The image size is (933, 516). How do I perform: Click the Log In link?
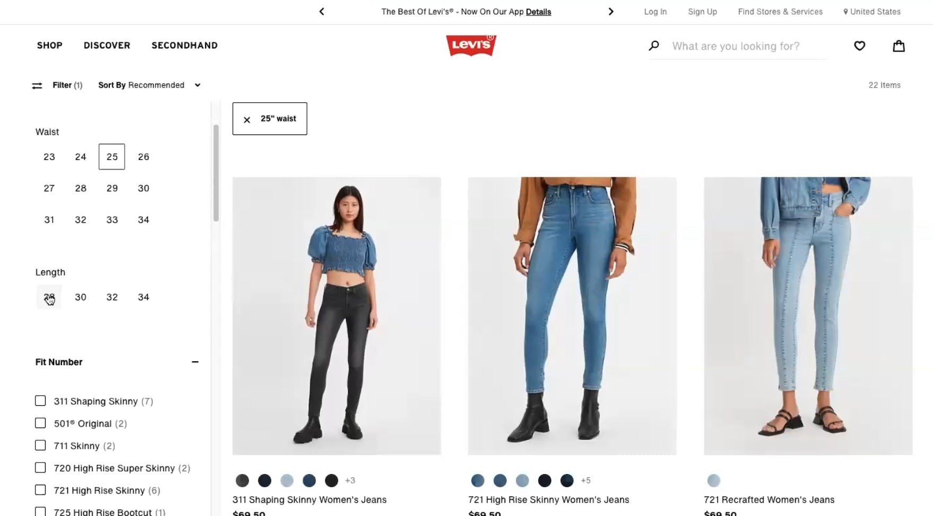[x=655, y=12]
